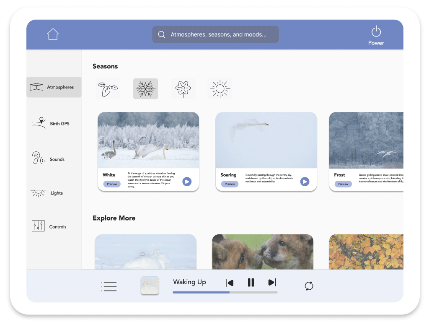Viewport: 429px width, 322px height.
Task: Pick the summer sun season icon
Action: [x=220, y=89]
